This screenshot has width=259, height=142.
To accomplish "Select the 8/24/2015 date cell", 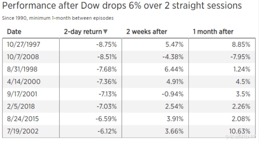I will tap(23, 119).
